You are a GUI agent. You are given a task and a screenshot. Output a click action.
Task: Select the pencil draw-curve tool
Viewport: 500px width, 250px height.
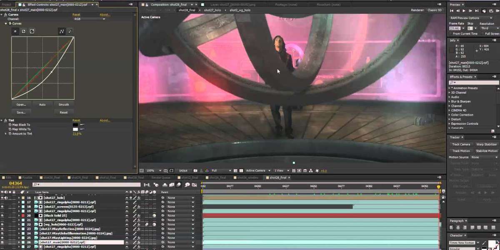click(70, 31)
